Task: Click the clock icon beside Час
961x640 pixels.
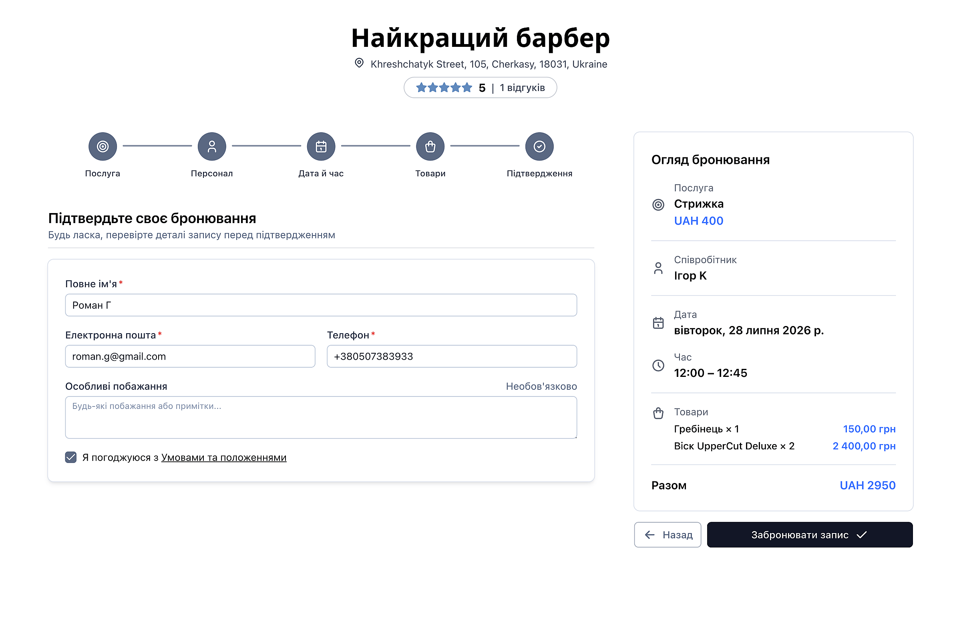Action: click(658, 365)
